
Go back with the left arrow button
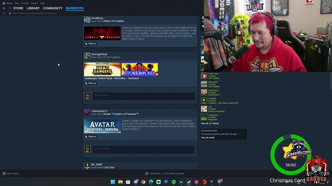(4, 8)
